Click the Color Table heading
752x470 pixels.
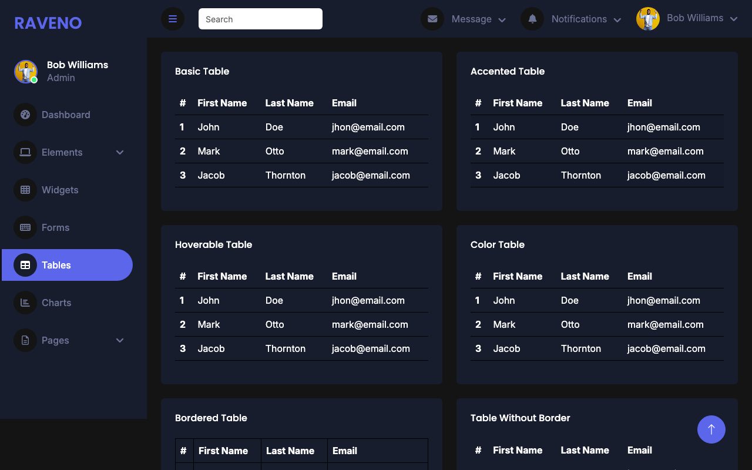coord(498,244)
